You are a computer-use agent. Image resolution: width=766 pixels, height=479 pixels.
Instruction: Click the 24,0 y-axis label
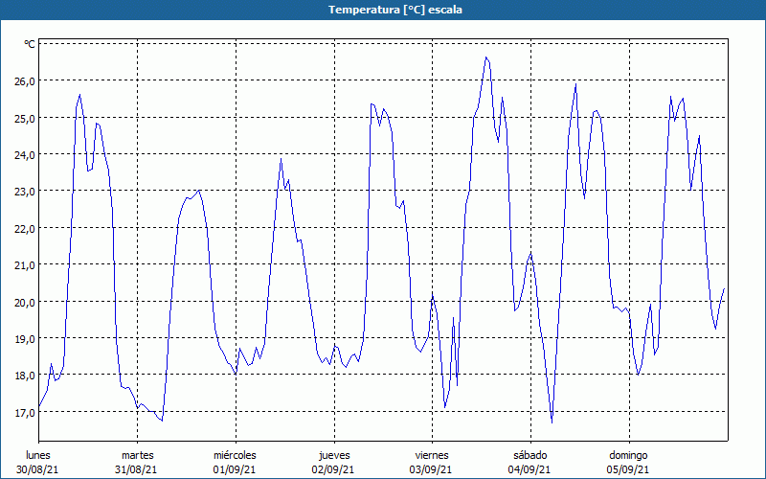[x=25, y=155]
